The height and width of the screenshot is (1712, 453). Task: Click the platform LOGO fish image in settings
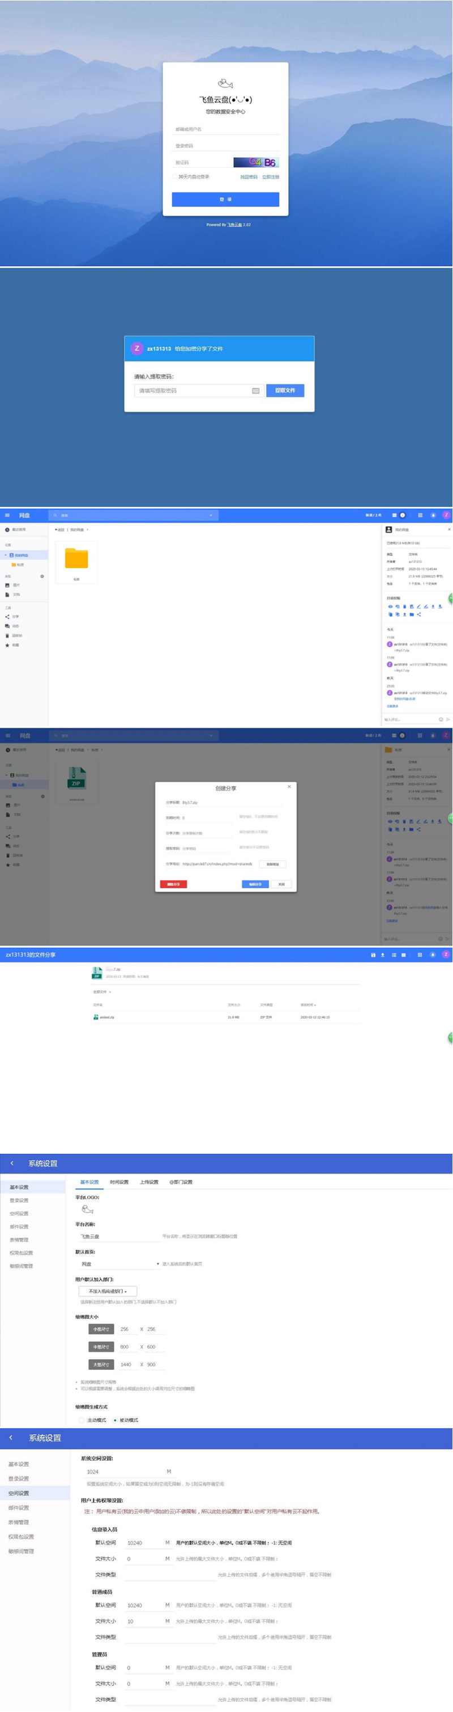87,1209
